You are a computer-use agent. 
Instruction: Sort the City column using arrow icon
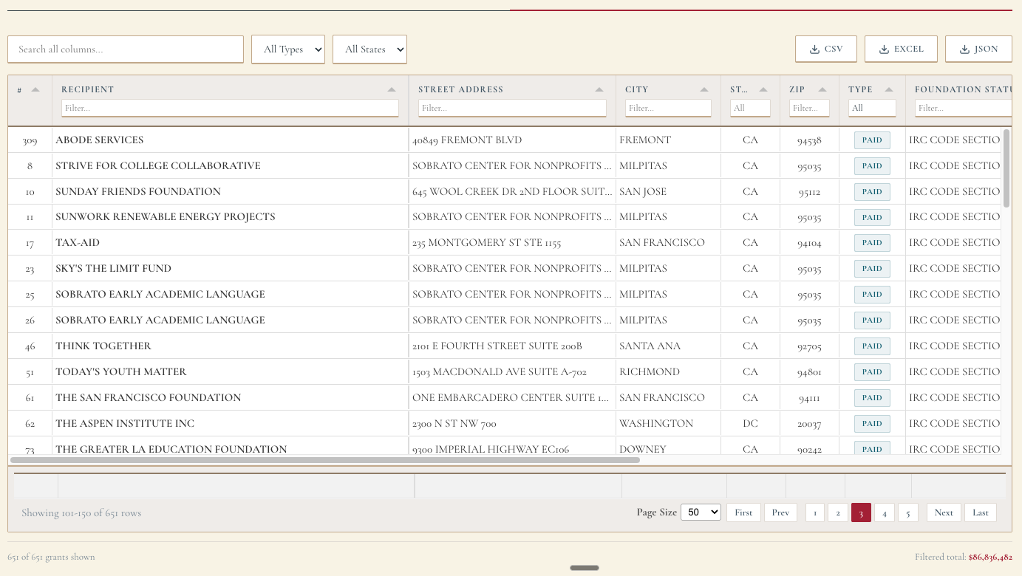[x=705, y=89]
